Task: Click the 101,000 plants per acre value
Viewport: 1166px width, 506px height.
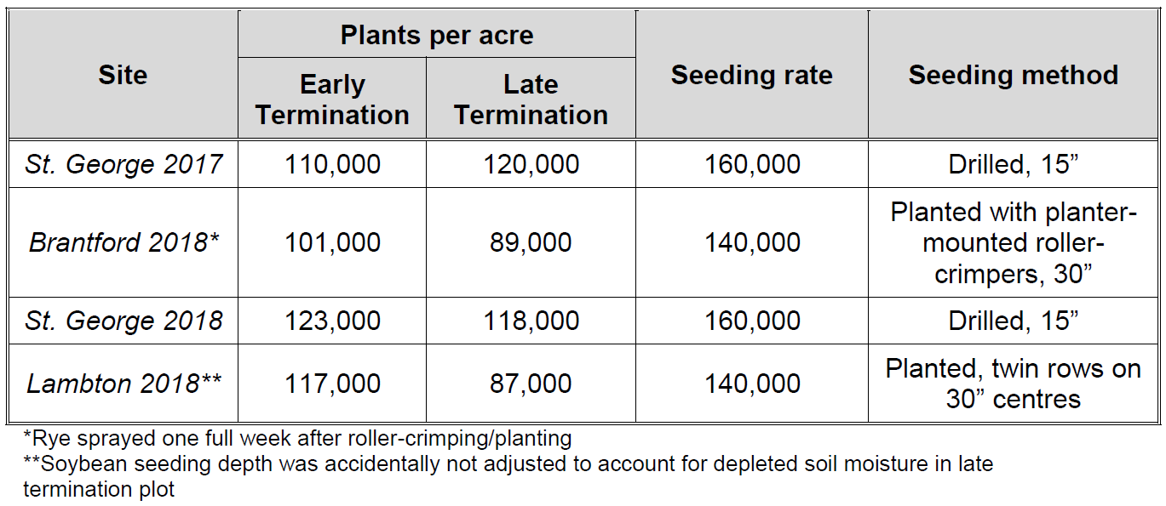Action: (x=332, y=242)
